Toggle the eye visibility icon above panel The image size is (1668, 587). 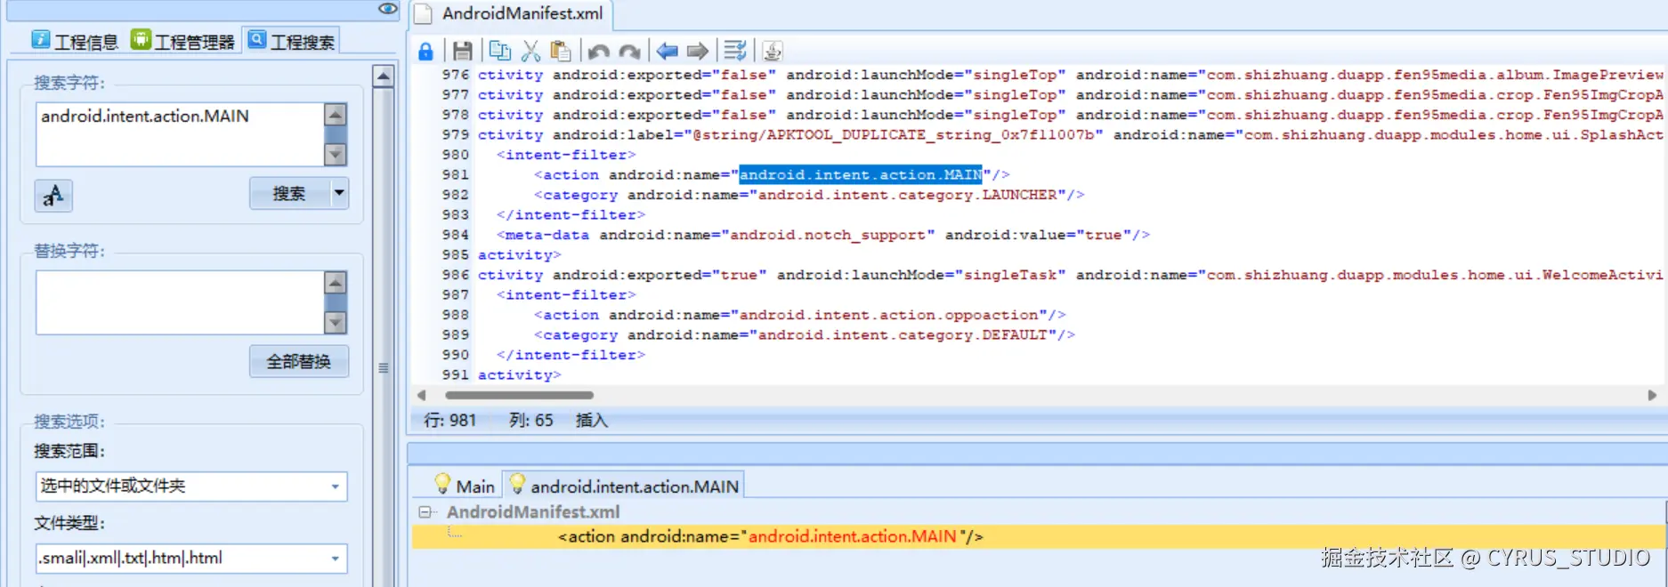tap(387, 9)
